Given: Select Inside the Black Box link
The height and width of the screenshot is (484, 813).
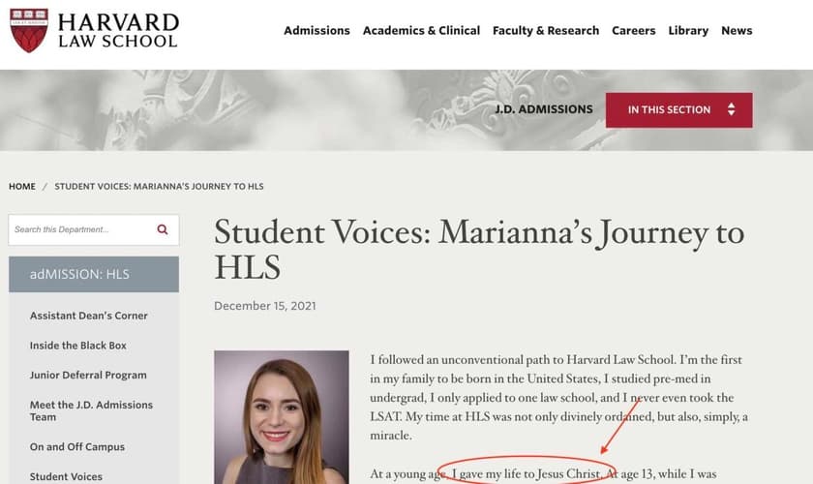Looking at the screenshot, I should click(78, 346).
